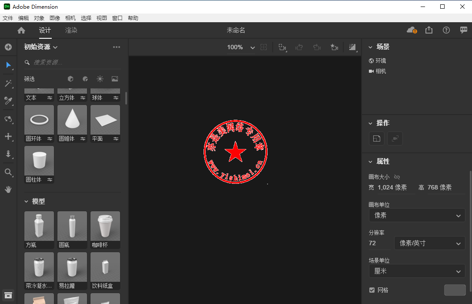Toggle the render preview icon
The height and width of the screenshot is (304, 472).
tap(352, 47)
